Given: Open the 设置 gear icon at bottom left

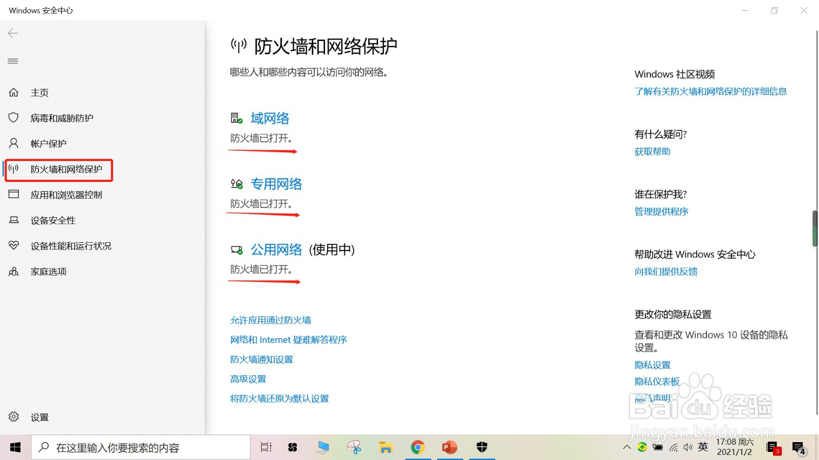Looking at the screenshot, I should [x=14, y=417].
